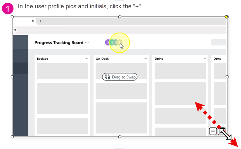Click the first card in Backlog column
The height and width of the screenshot is (149, 241).
click(x=62, y=71)
